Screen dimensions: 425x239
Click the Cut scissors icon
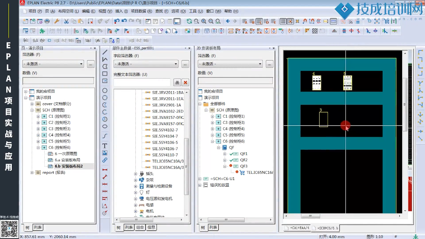[x=66, y=21]
